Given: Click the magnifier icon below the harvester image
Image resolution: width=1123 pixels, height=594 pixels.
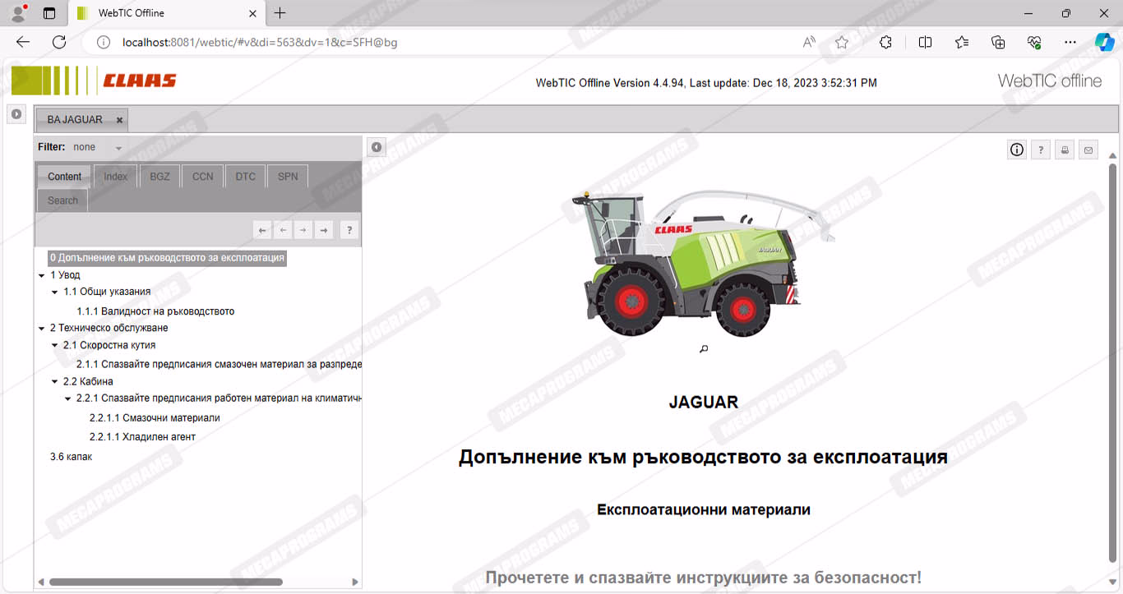Looking at the screenshot, I should [x=704, y=349].
